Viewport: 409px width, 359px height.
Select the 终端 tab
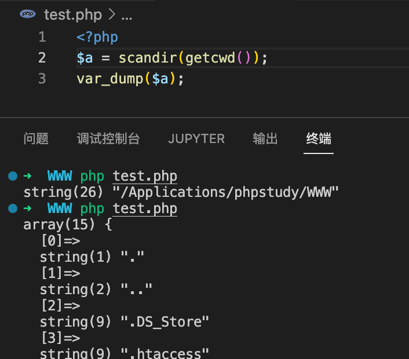319,138
